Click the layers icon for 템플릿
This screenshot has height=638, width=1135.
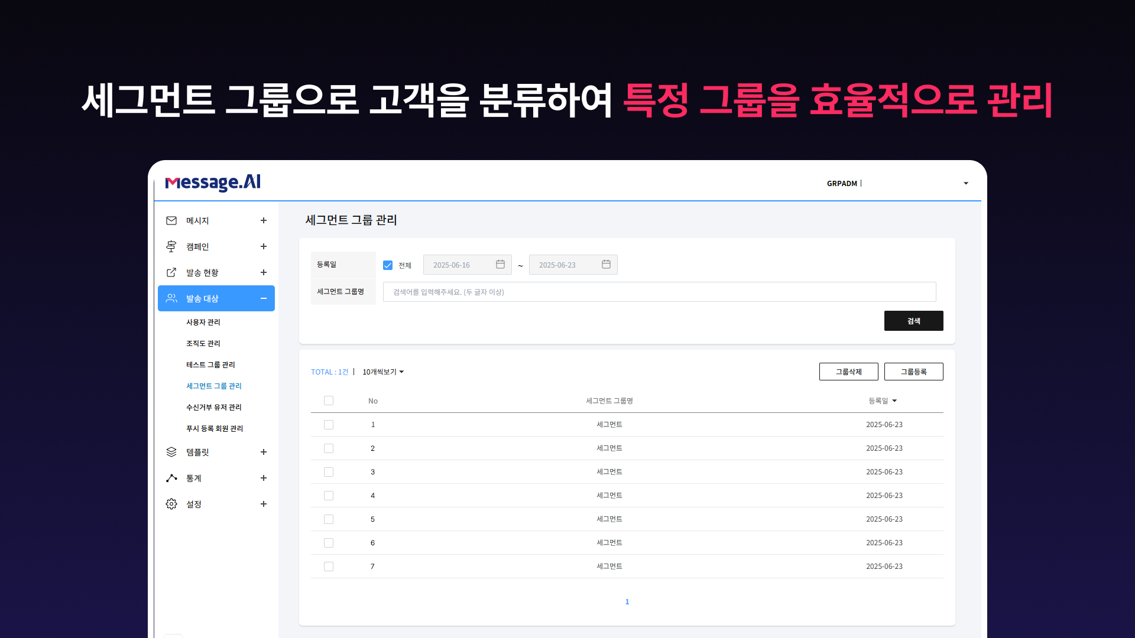click(x=171, y=452)
